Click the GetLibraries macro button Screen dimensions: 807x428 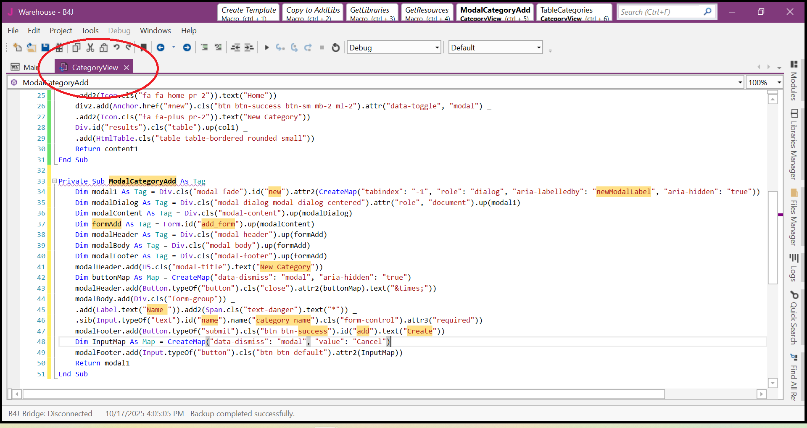pos(372,13)
